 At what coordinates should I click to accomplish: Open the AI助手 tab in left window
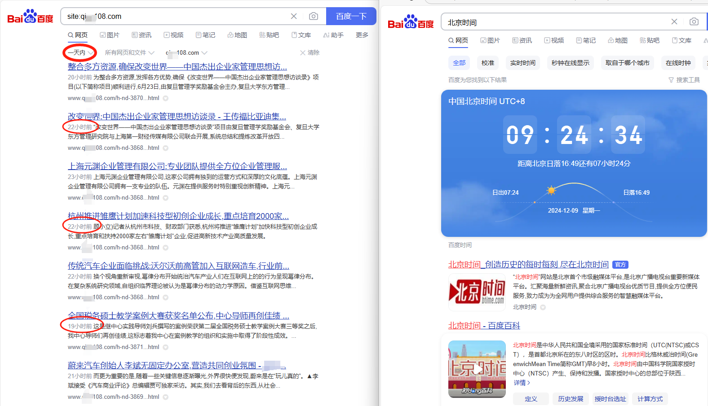[x=333, y=35]
